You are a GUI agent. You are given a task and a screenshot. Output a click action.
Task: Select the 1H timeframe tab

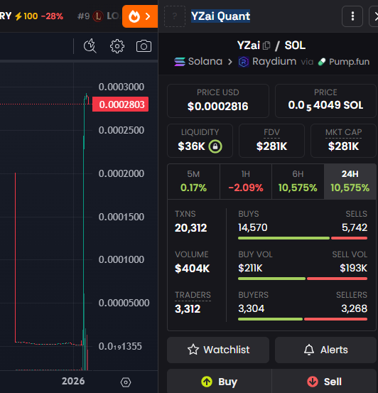point(246,181)
